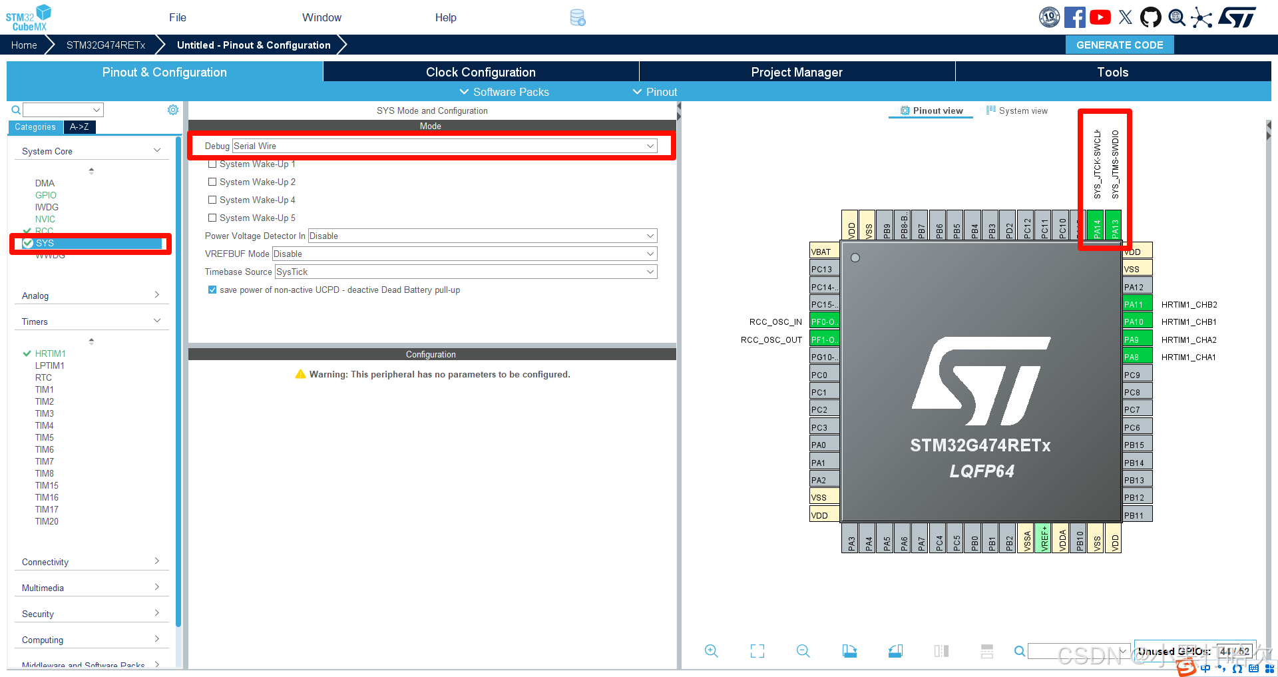Click the pin search input field
The height and width of the screenshot is (677, 1278).
pyautogui.click(x=1079, y=651)
